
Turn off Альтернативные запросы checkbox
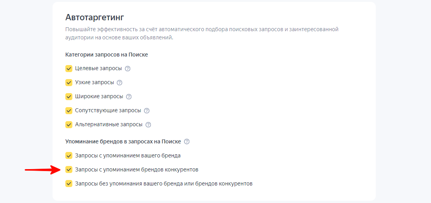(x=69, y=125)
